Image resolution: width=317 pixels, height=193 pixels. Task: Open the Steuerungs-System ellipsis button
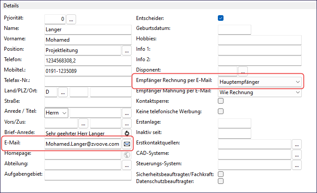point(297,165)
